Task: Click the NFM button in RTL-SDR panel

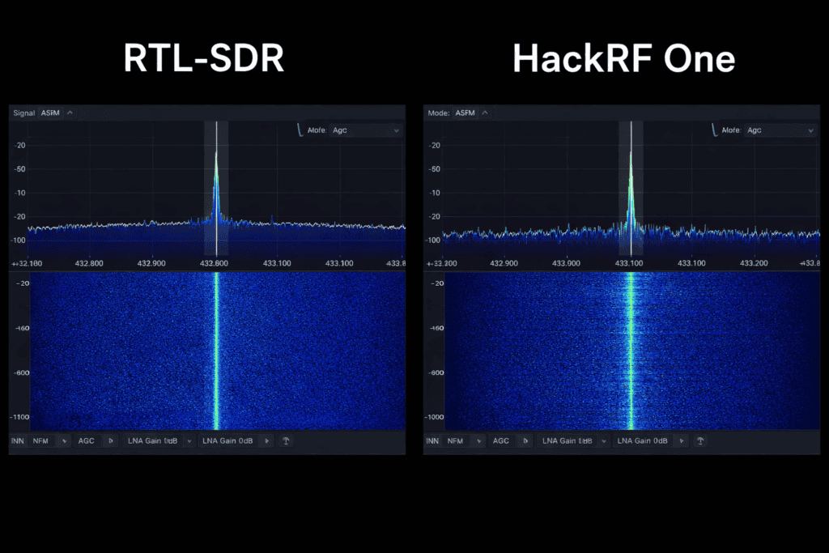Action: point(40,440)
